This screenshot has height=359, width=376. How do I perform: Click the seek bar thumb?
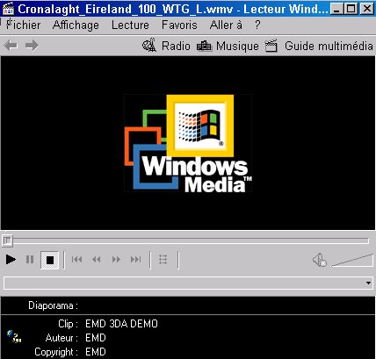(x=7, y=241)
